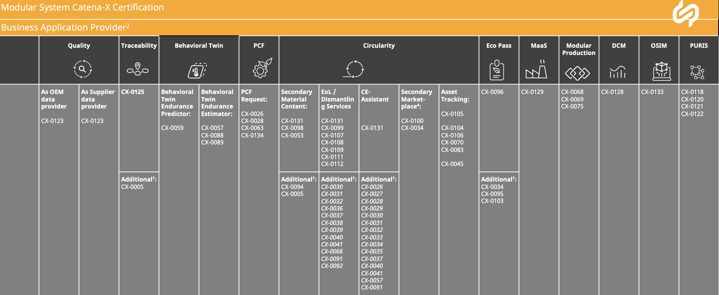Click CX-0129 in the MaaS column
This screenshot has width=719, height=295.
(x=532, y=92)
